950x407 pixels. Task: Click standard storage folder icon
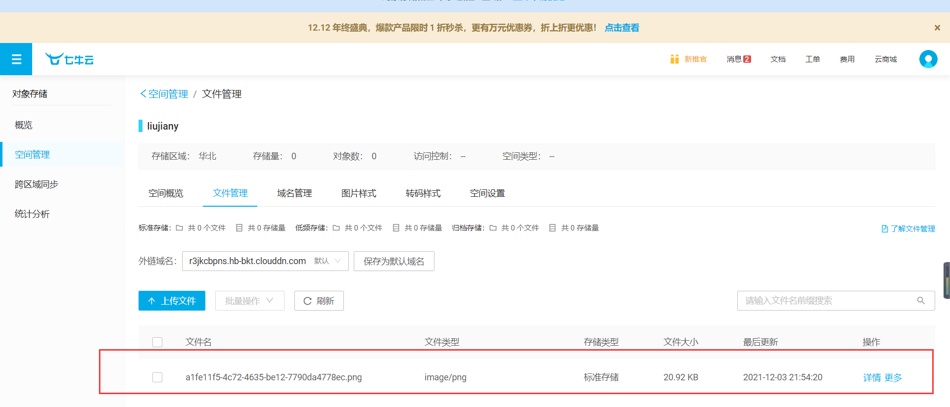180,228
